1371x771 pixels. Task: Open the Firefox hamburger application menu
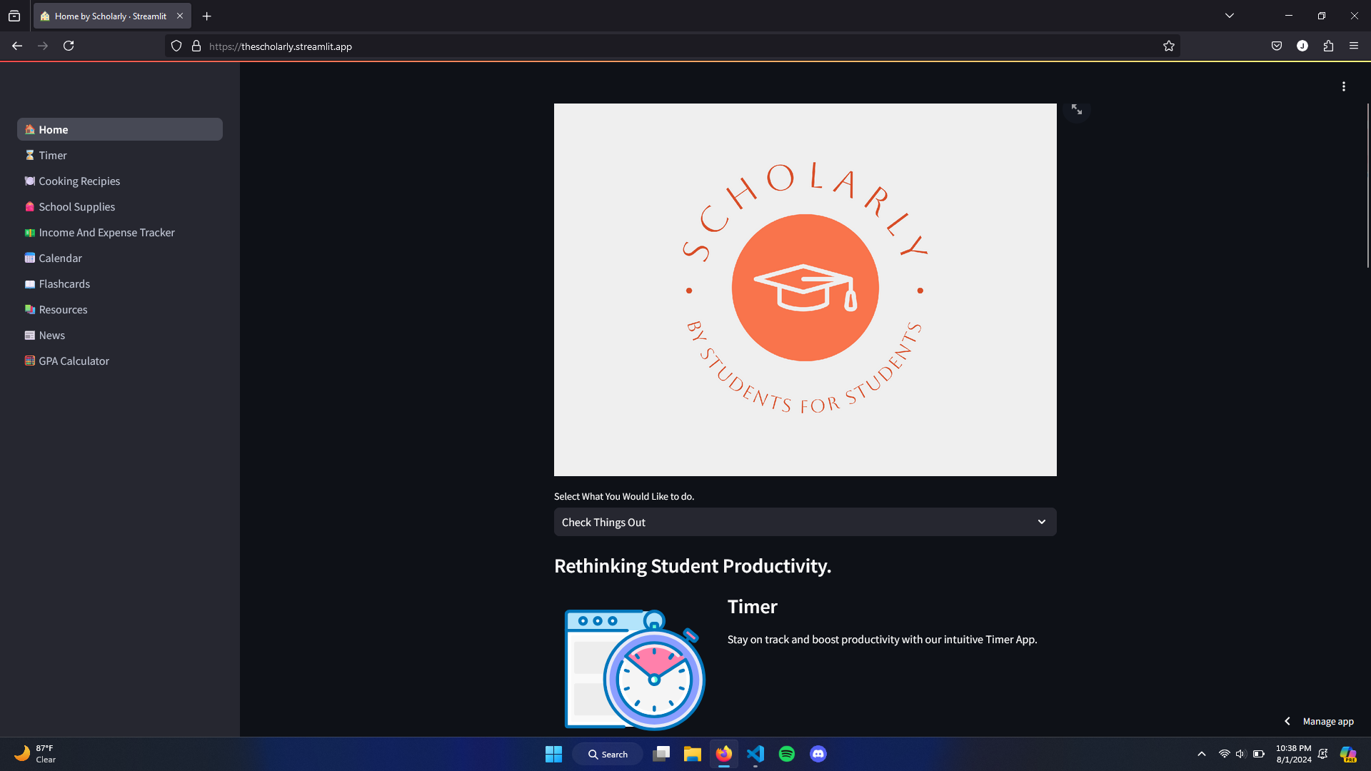tap(1353, 46)
